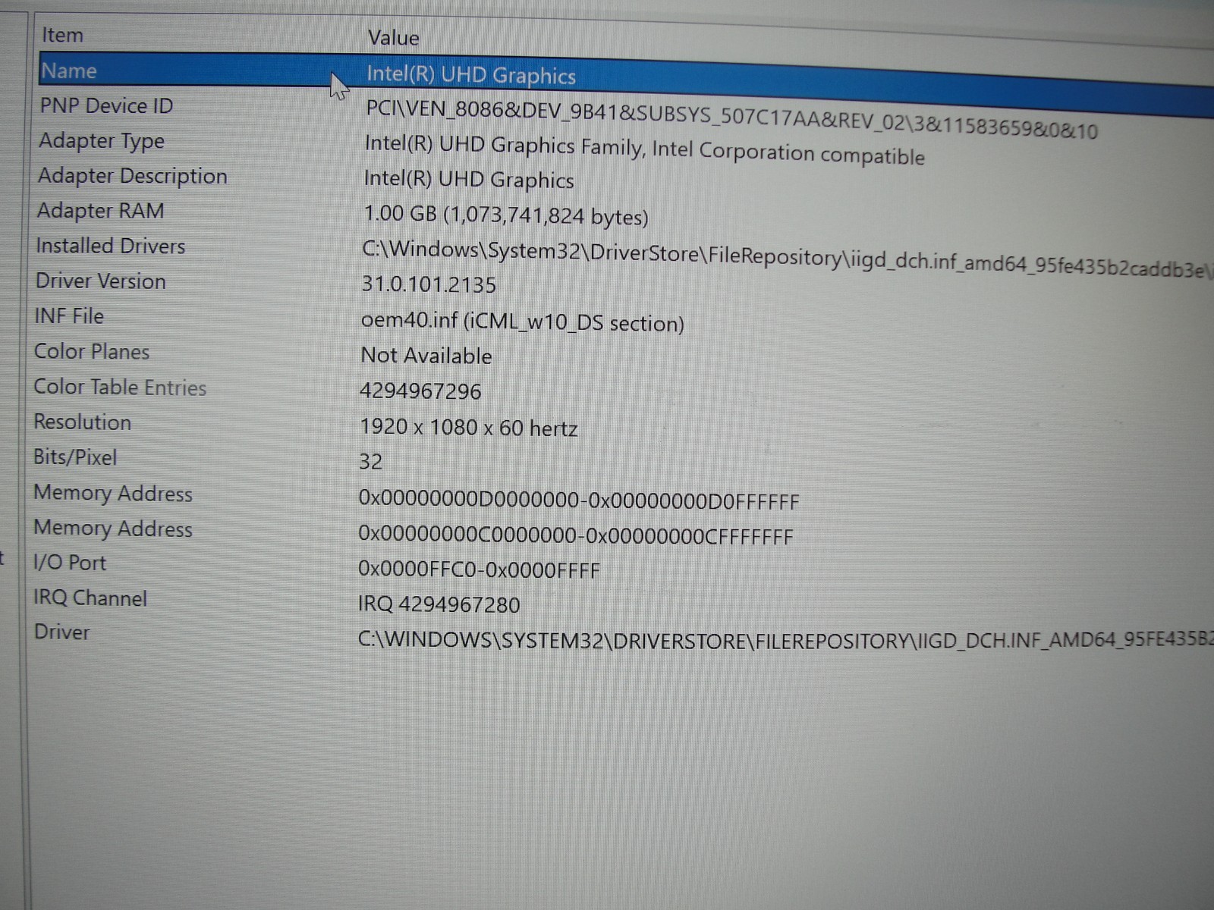Click the driver version 31.0.101.2135
The image size is (1214, 910).
429,284
